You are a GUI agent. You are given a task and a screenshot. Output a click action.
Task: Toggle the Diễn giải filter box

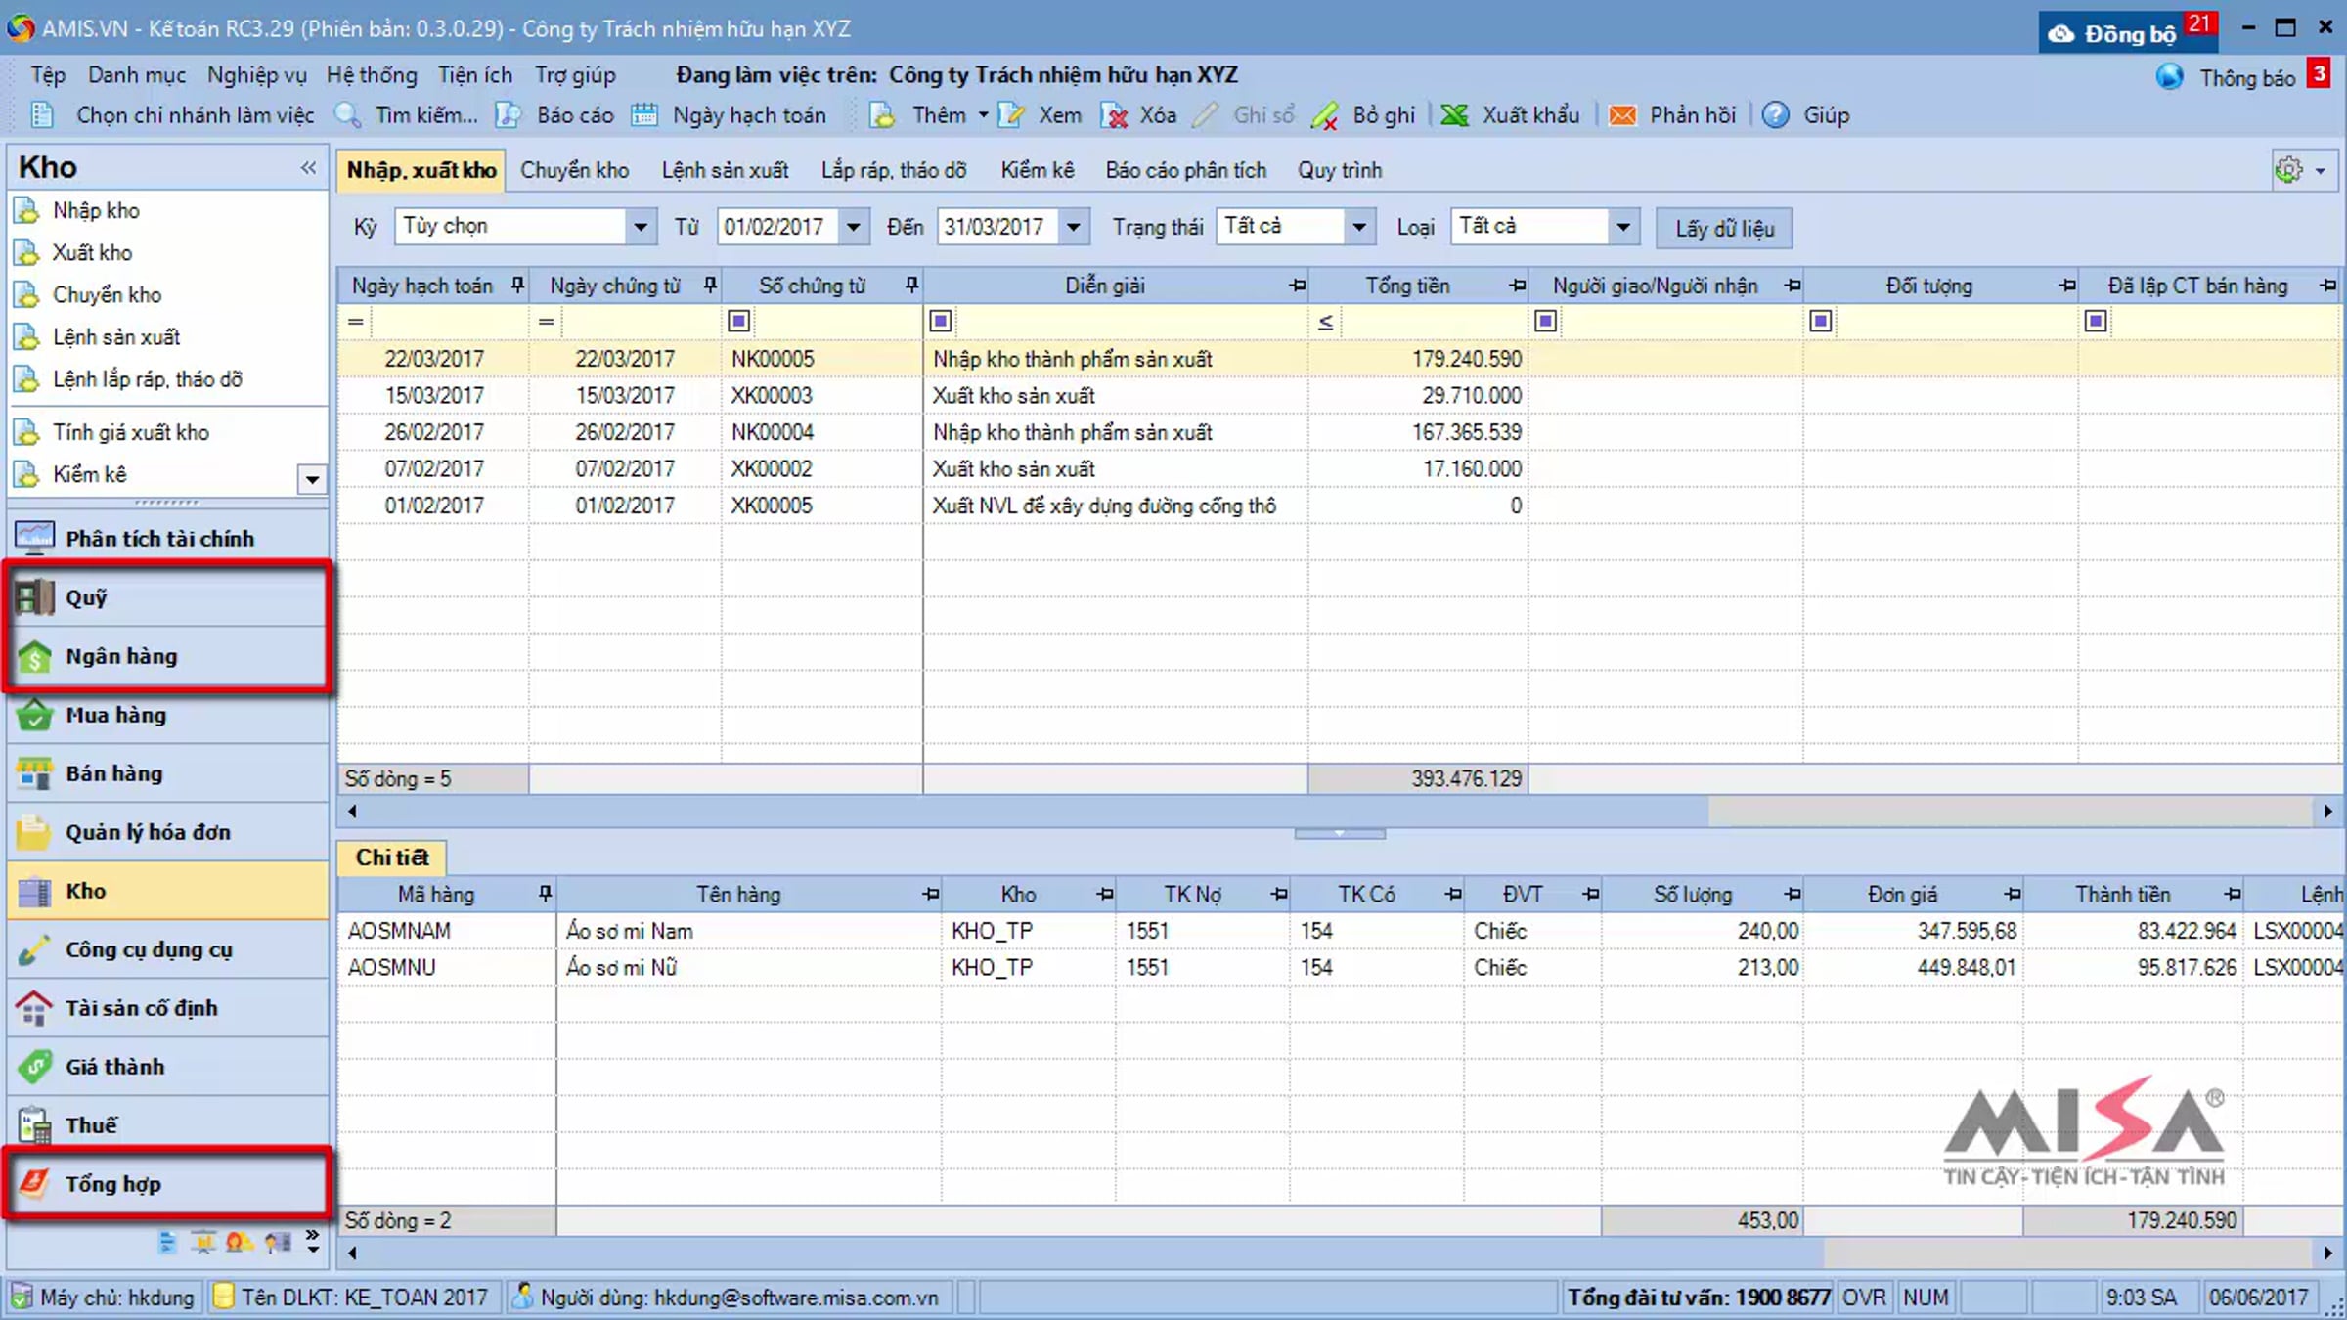pyautogui.click(x=941, y=321)
